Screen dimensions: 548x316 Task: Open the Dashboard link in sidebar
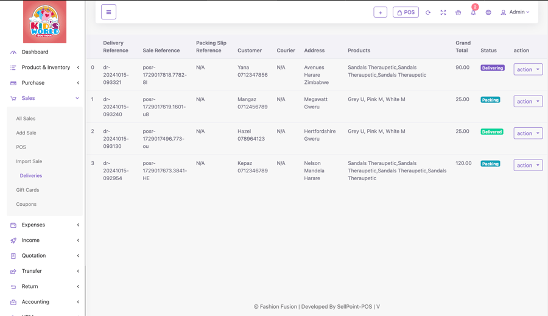pos(35,52)
